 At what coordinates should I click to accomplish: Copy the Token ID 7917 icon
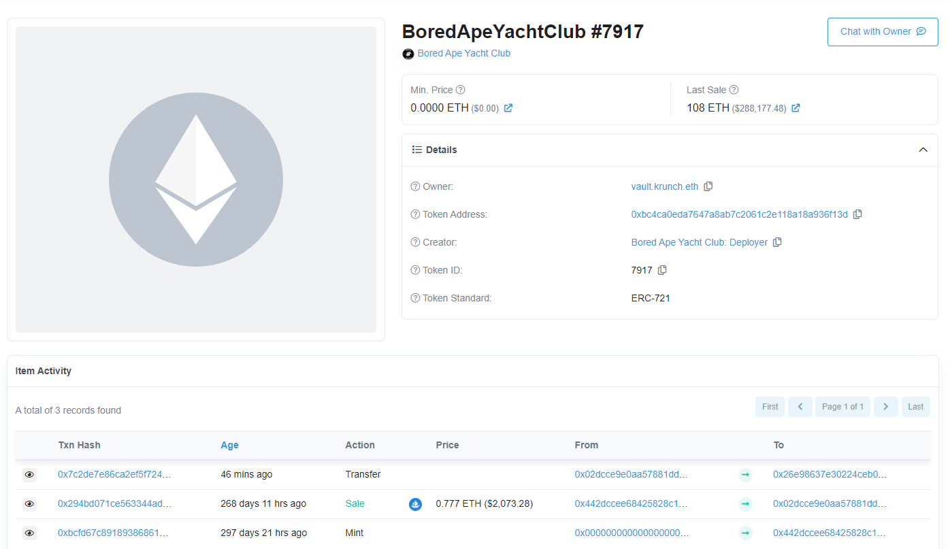[x=662, y=270]
